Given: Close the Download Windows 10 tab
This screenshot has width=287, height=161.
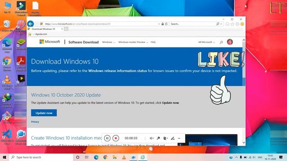Looking at the screenshot, I should 62,29.
